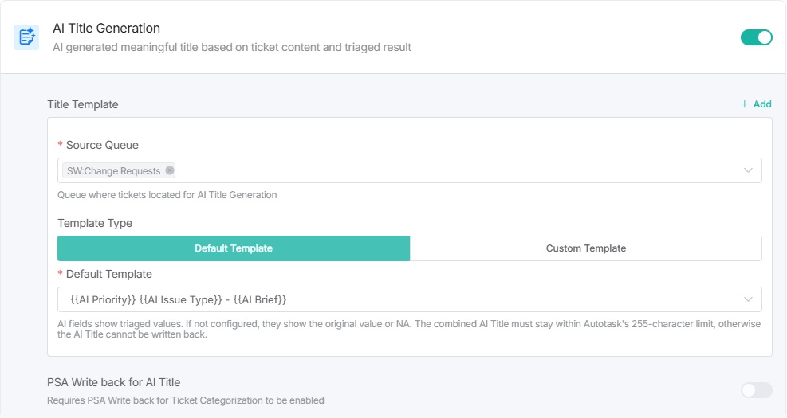Click the Template Type label
This screenshot has width=787, height=418.
(x=95, y=223)
